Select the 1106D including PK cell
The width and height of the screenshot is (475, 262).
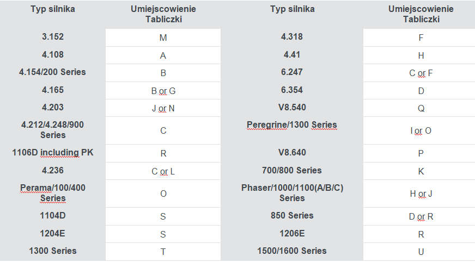pyautogui.click(x=53, y=153)
